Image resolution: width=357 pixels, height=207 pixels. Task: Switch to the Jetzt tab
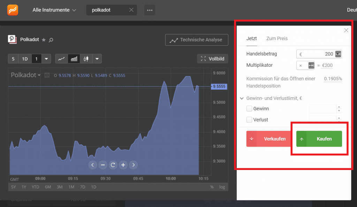click(x=252, y=38)
